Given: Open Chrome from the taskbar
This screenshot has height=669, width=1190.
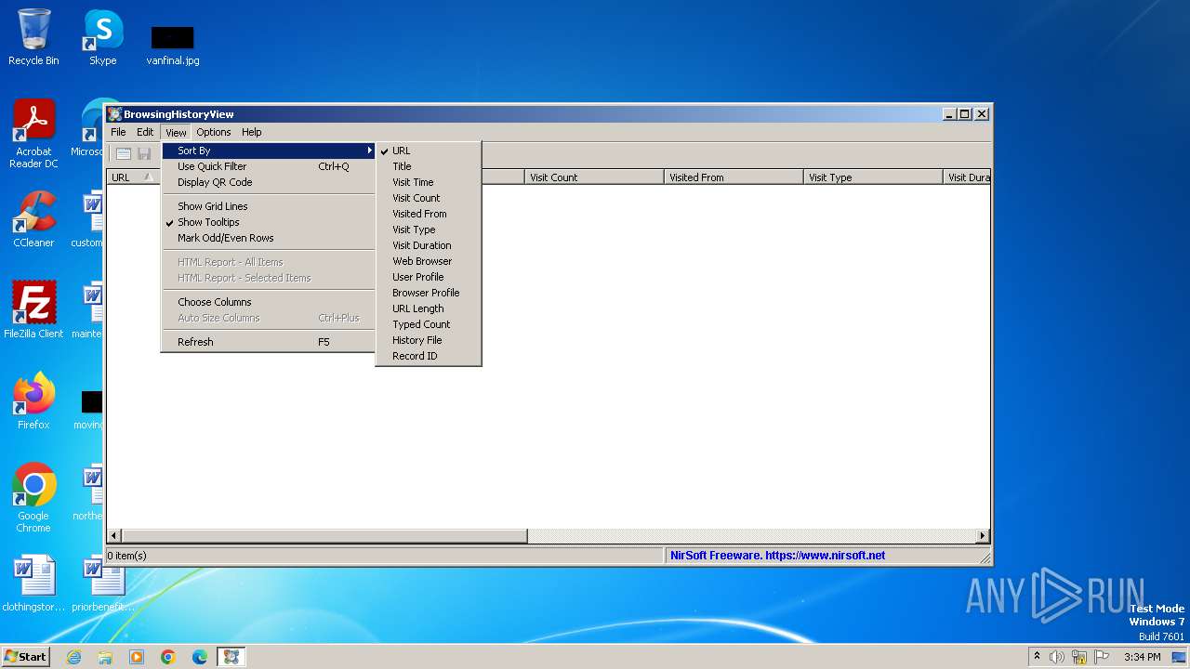Looking at the screenshot, I should [x=168, y=657].
